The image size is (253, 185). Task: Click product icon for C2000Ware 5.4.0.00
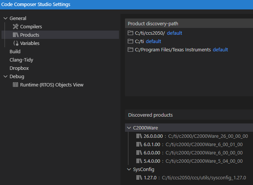tap(139, 161)
